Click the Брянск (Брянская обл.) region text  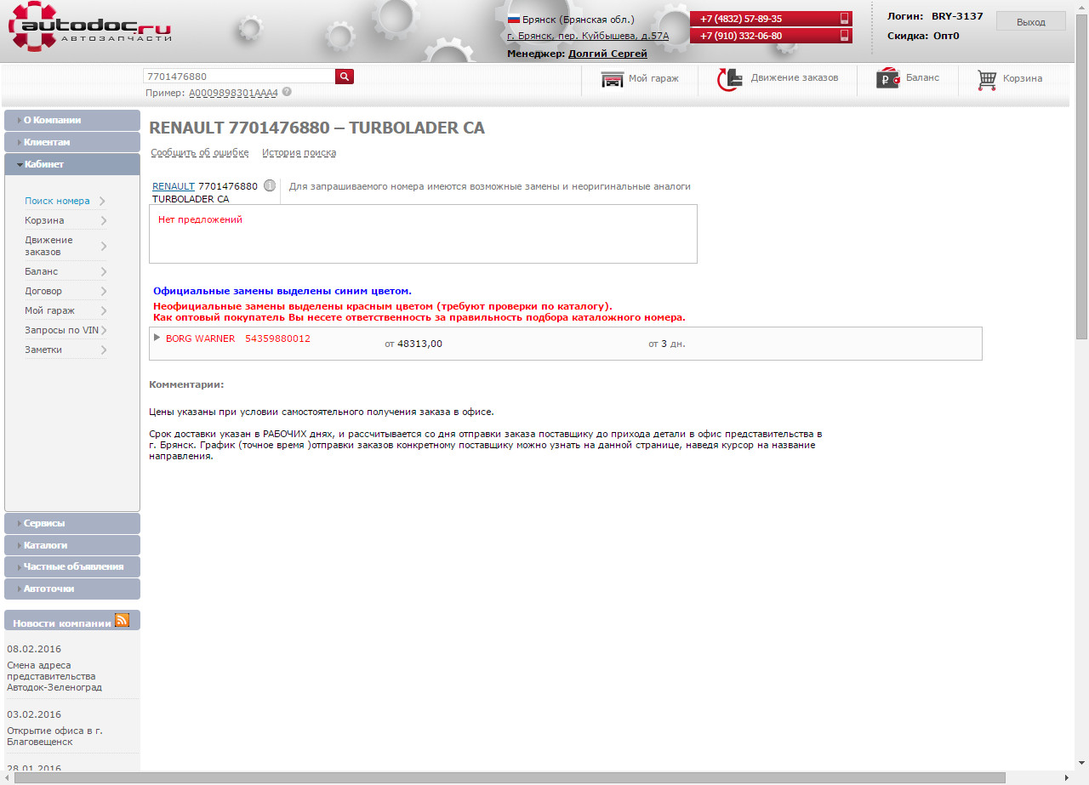pyautogui.click(x=579, y=19)
